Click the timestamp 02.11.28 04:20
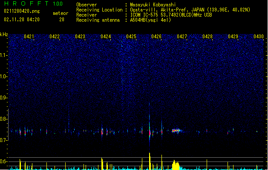This screenshot has height=170, width=268. click(22, 20)
